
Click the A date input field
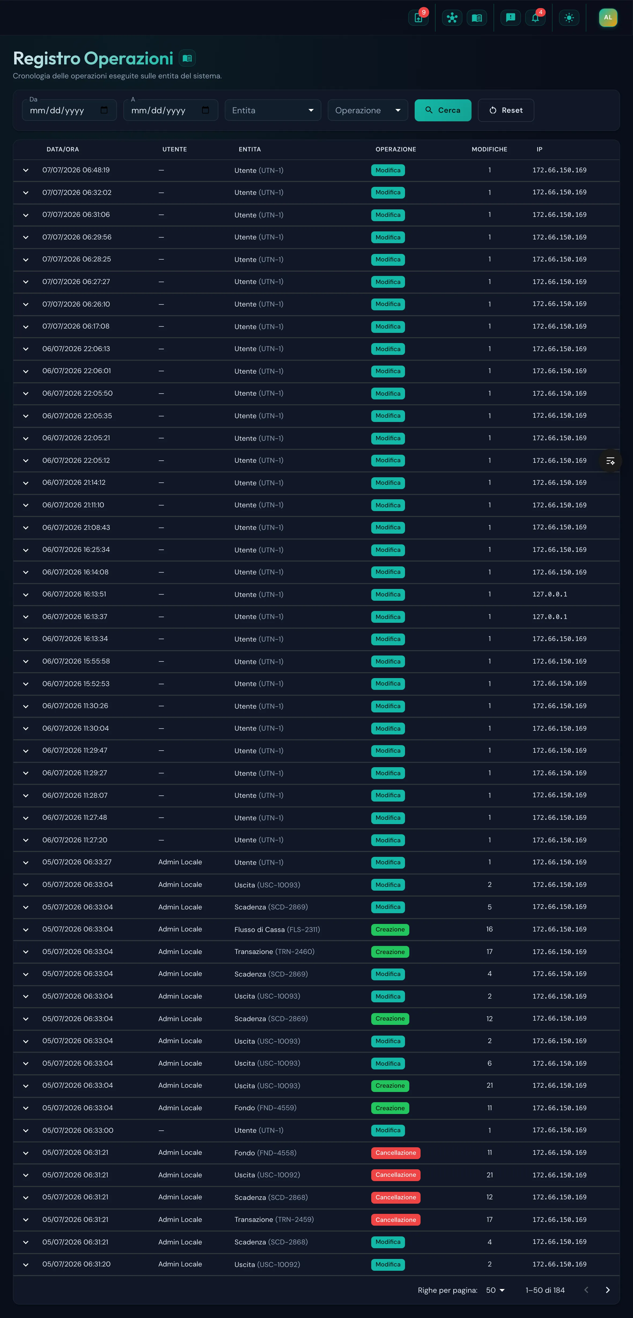tap(170, 110)
